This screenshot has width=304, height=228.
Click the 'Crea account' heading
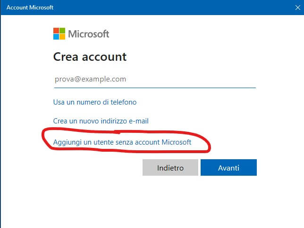tap(90, 57)
